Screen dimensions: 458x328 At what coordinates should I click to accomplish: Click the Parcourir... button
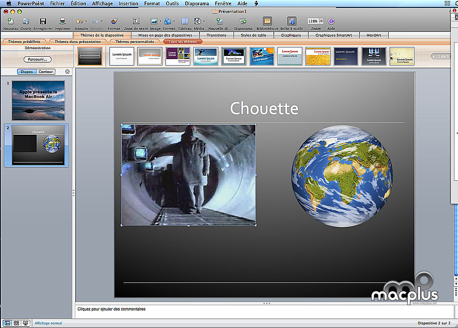pyautogui.click(x=38, y=60)
